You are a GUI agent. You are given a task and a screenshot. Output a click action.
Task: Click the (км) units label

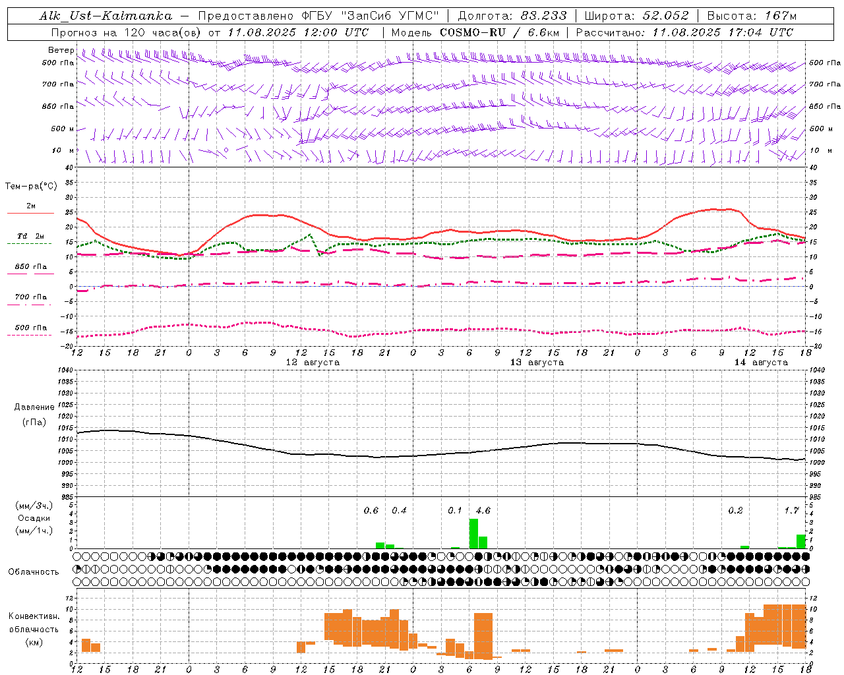point(34,642)
